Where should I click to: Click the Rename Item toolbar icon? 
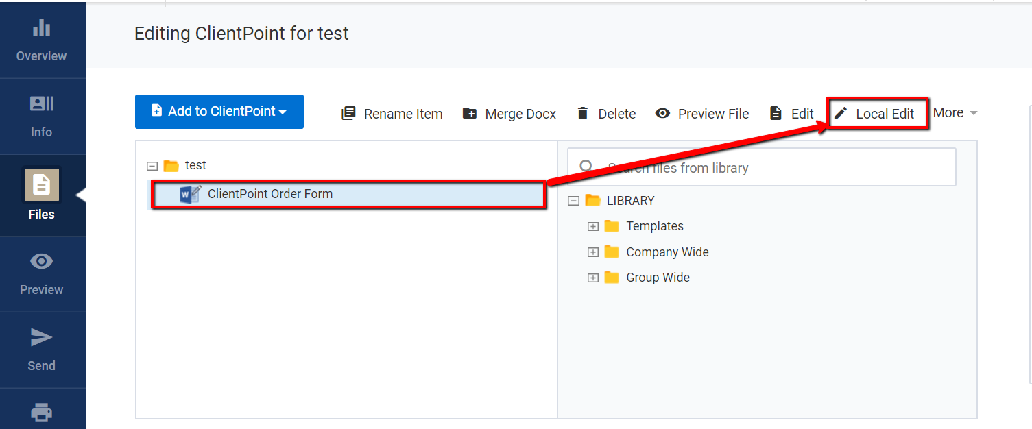[x=348, y=113]
